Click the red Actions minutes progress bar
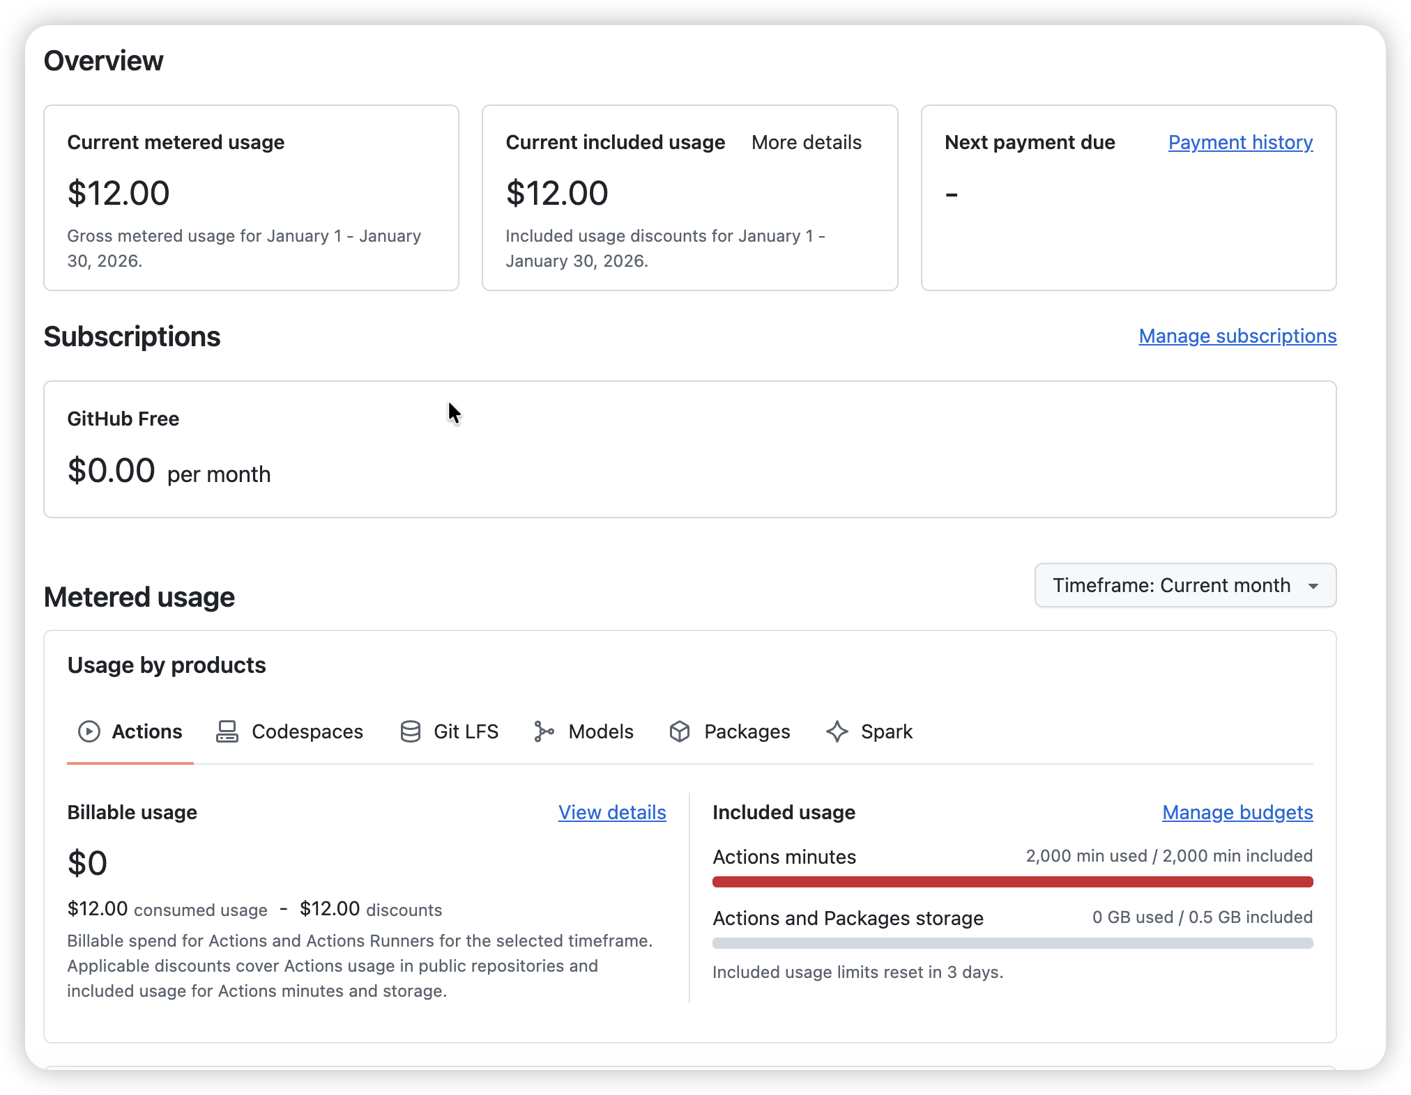1411x1095 pixels. pyautogui.click(x=1013, y=882)
